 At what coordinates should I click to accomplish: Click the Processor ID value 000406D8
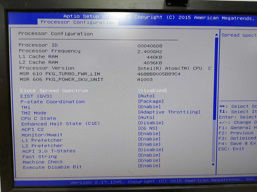[150, 46]
